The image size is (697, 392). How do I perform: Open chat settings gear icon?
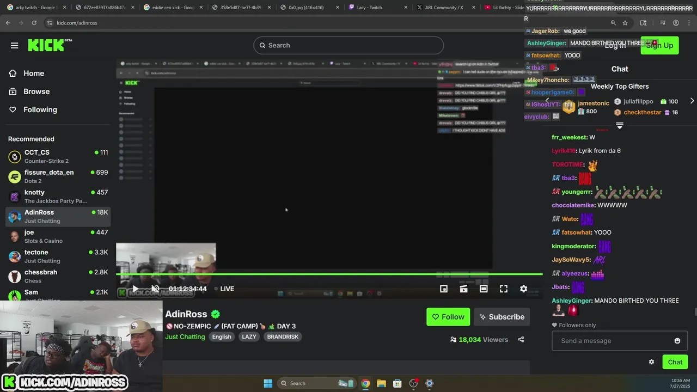(x=651, y=362)
